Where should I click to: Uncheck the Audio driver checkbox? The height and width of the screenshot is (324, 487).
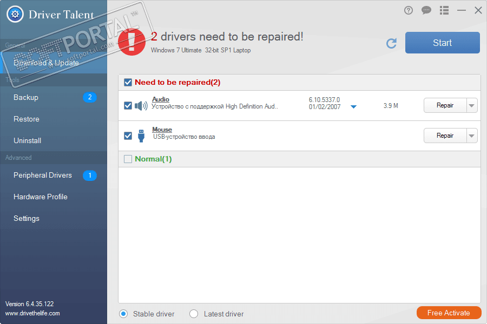pos(128,106)
